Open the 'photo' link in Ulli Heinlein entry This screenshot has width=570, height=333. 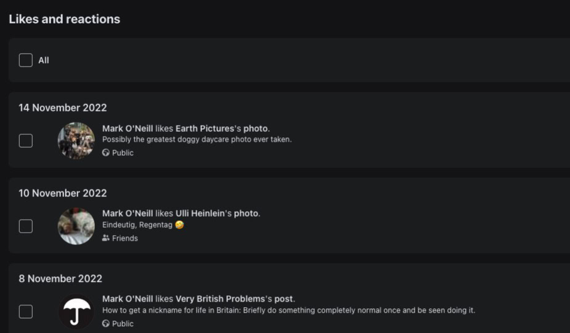click(246, 214)
